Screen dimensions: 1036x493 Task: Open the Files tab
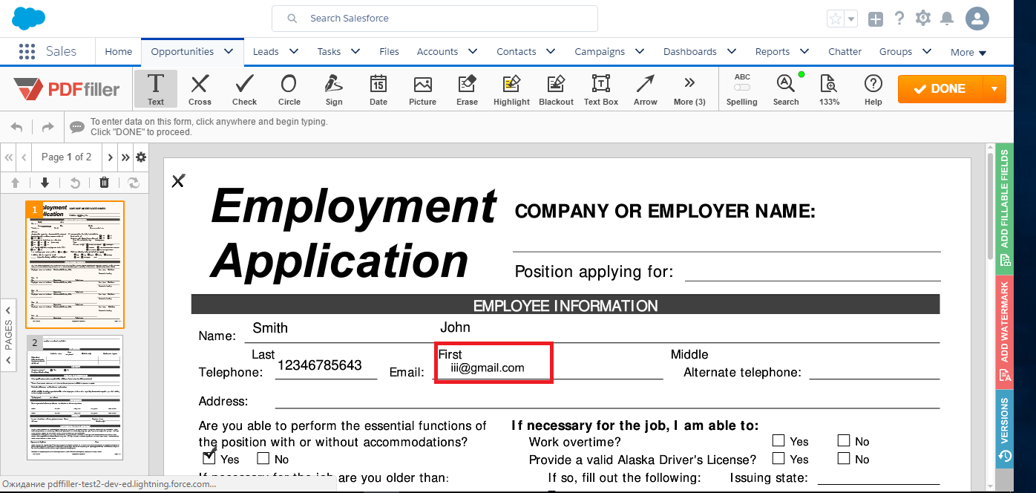[x=389, y=51]
